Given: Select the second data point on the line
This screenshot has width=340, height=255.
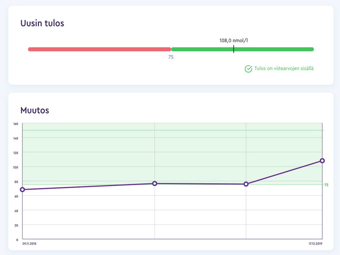Looking at the screenshot, I should point(155,184).
